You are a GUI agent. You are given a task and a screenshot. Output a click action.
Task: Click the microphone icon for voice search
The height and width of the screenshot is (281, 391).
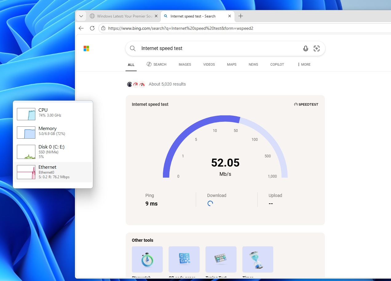[x=306, y=48]
